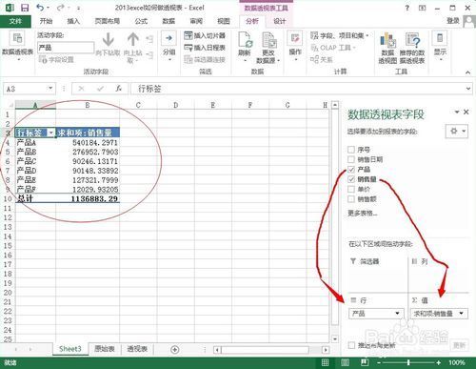The image size is (476, 369).
Task: Uncheck the 销售量 field checkbox
Action: click(x=351, y=179)
